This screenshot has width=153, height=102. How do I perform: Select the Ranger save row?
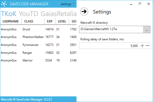38,53
